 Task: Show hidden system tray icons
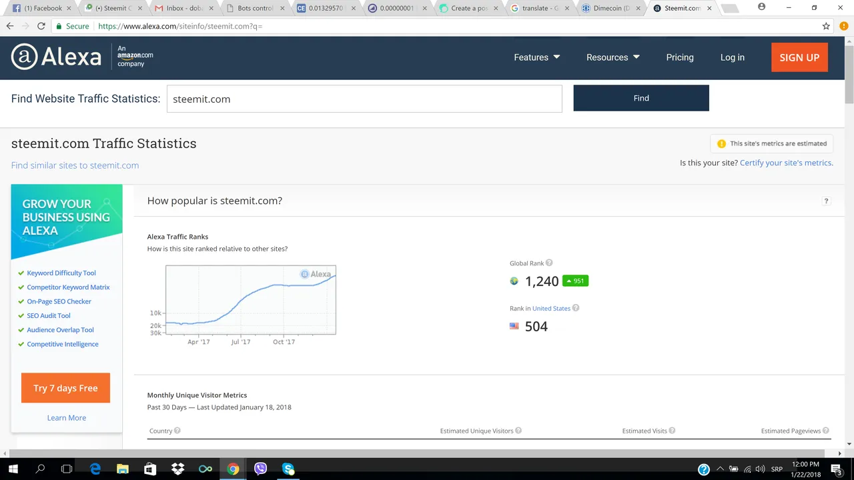pyautogui.click(x=721, y=469)
